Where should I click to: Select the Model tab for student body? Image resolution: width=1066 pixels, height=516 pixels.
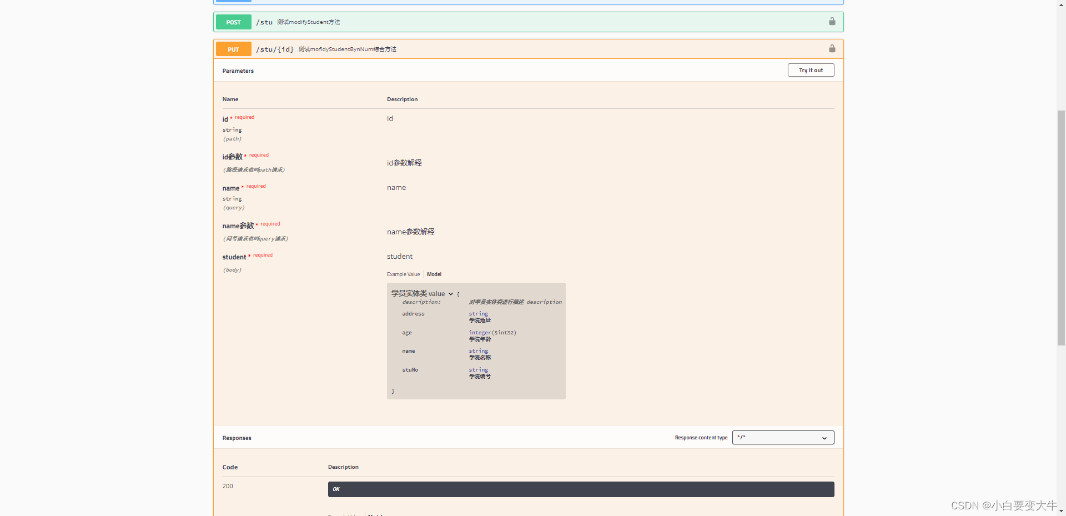pos(434,274)
